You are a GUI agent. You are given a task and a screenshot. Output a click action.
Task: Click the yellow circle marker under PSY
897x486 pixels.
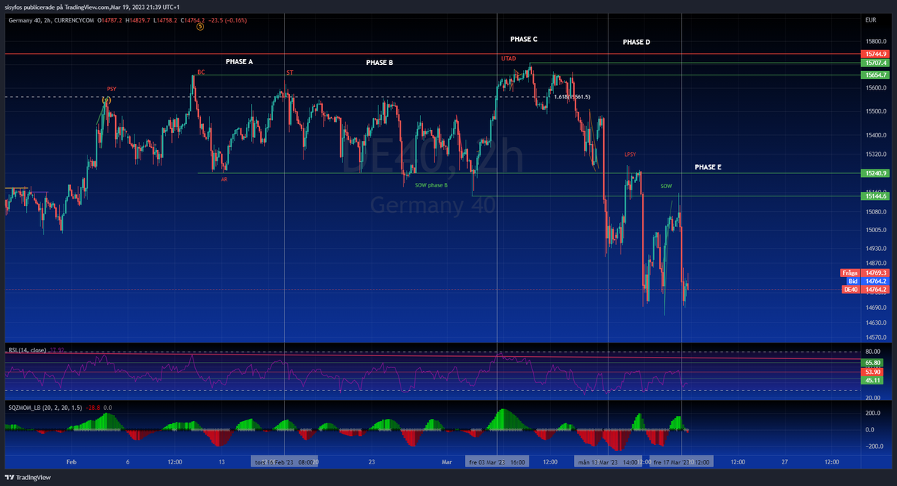[x=107, y=99]
